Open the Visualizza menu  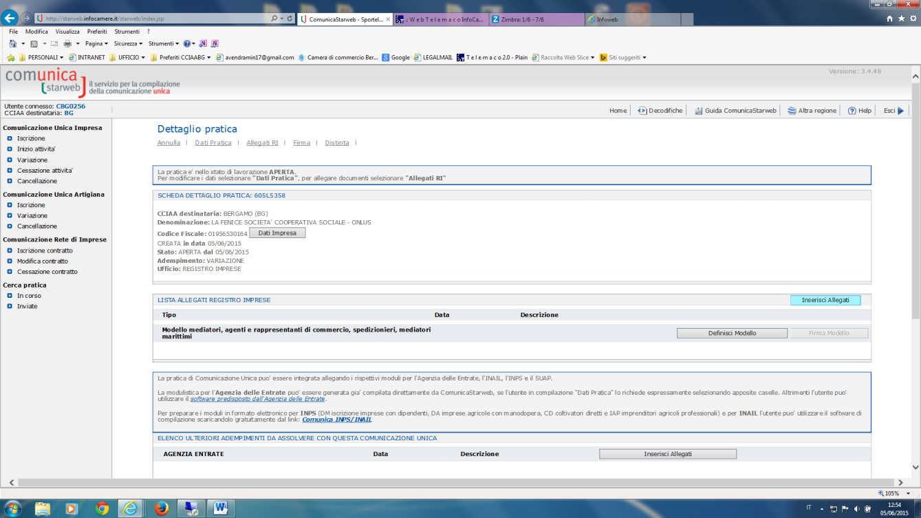click(67, 32)
